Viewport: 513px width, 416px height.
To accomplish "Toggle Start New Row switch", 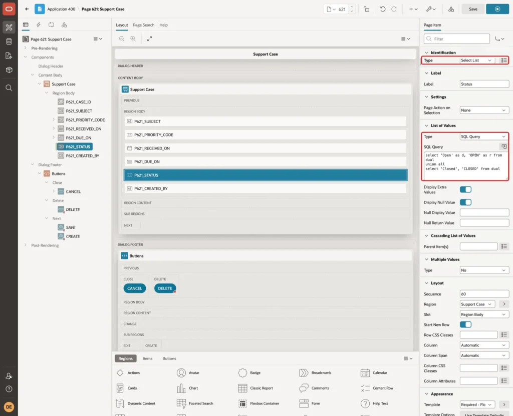I will pyautogui.click(x=465, y=324).
